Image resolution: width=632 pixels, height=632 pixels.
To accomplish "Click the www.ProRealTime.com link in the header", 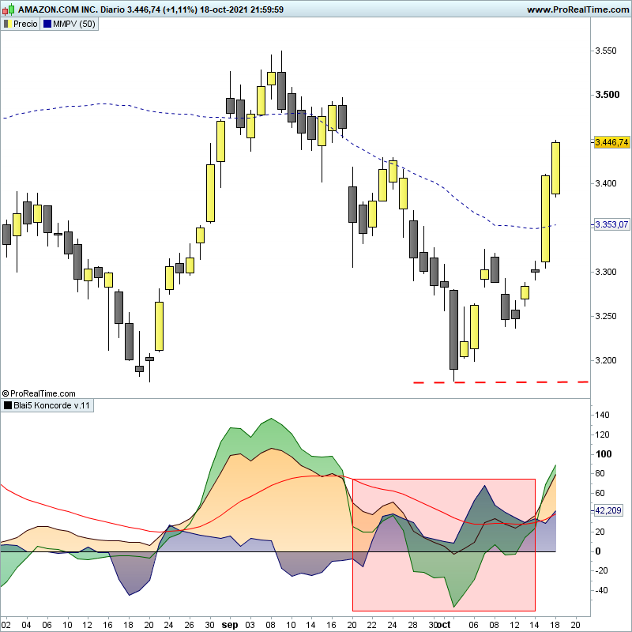I will [x=577, y=9].
